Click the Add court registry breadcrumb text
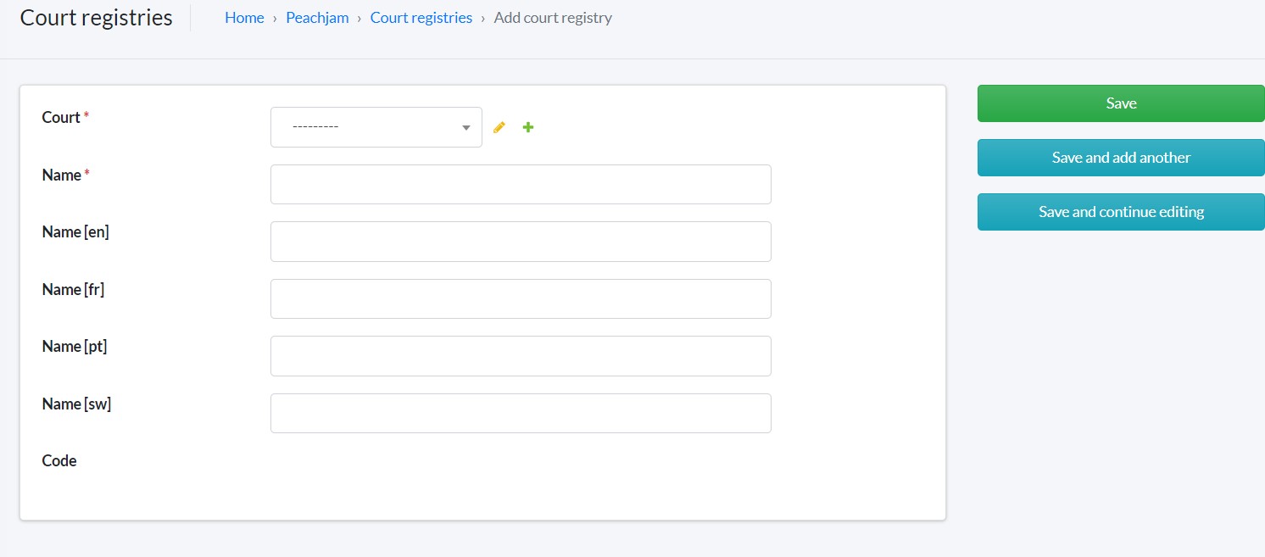The width and height of the screenshot is (1265, 557). [553, 18]
